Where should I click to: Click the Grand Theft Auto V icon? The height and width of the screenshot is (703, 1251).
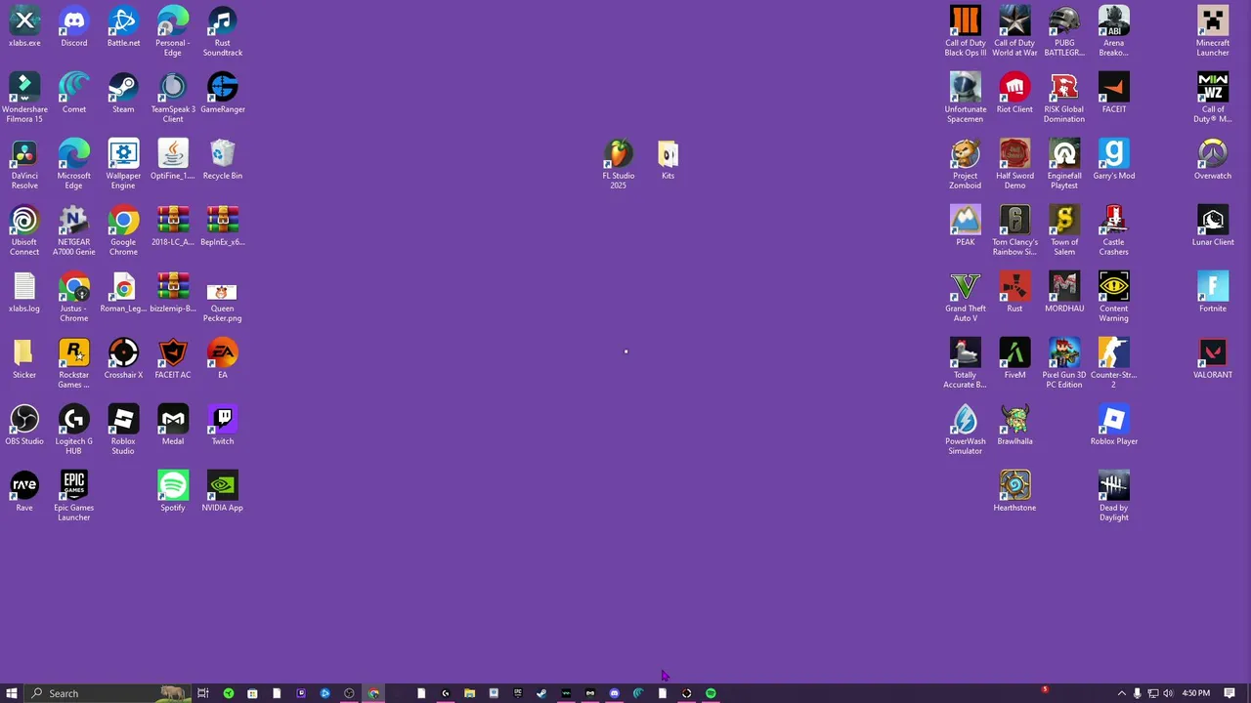pos(966,297)
